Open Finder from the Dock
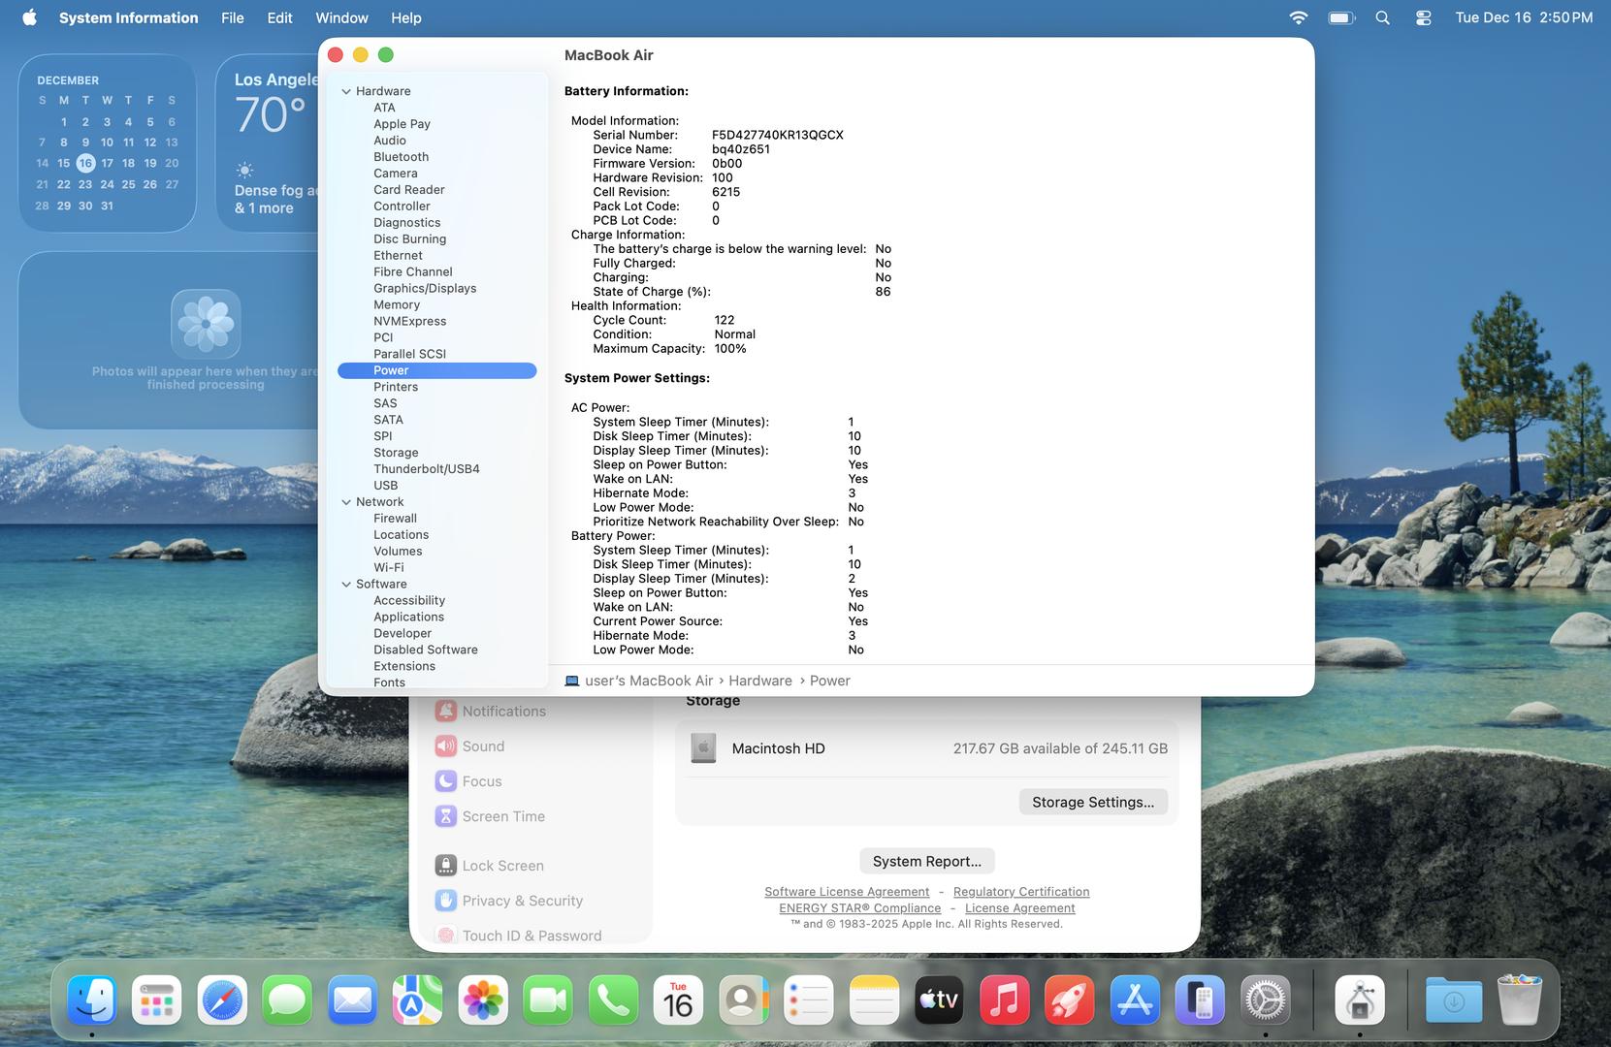 (92, 1000)
